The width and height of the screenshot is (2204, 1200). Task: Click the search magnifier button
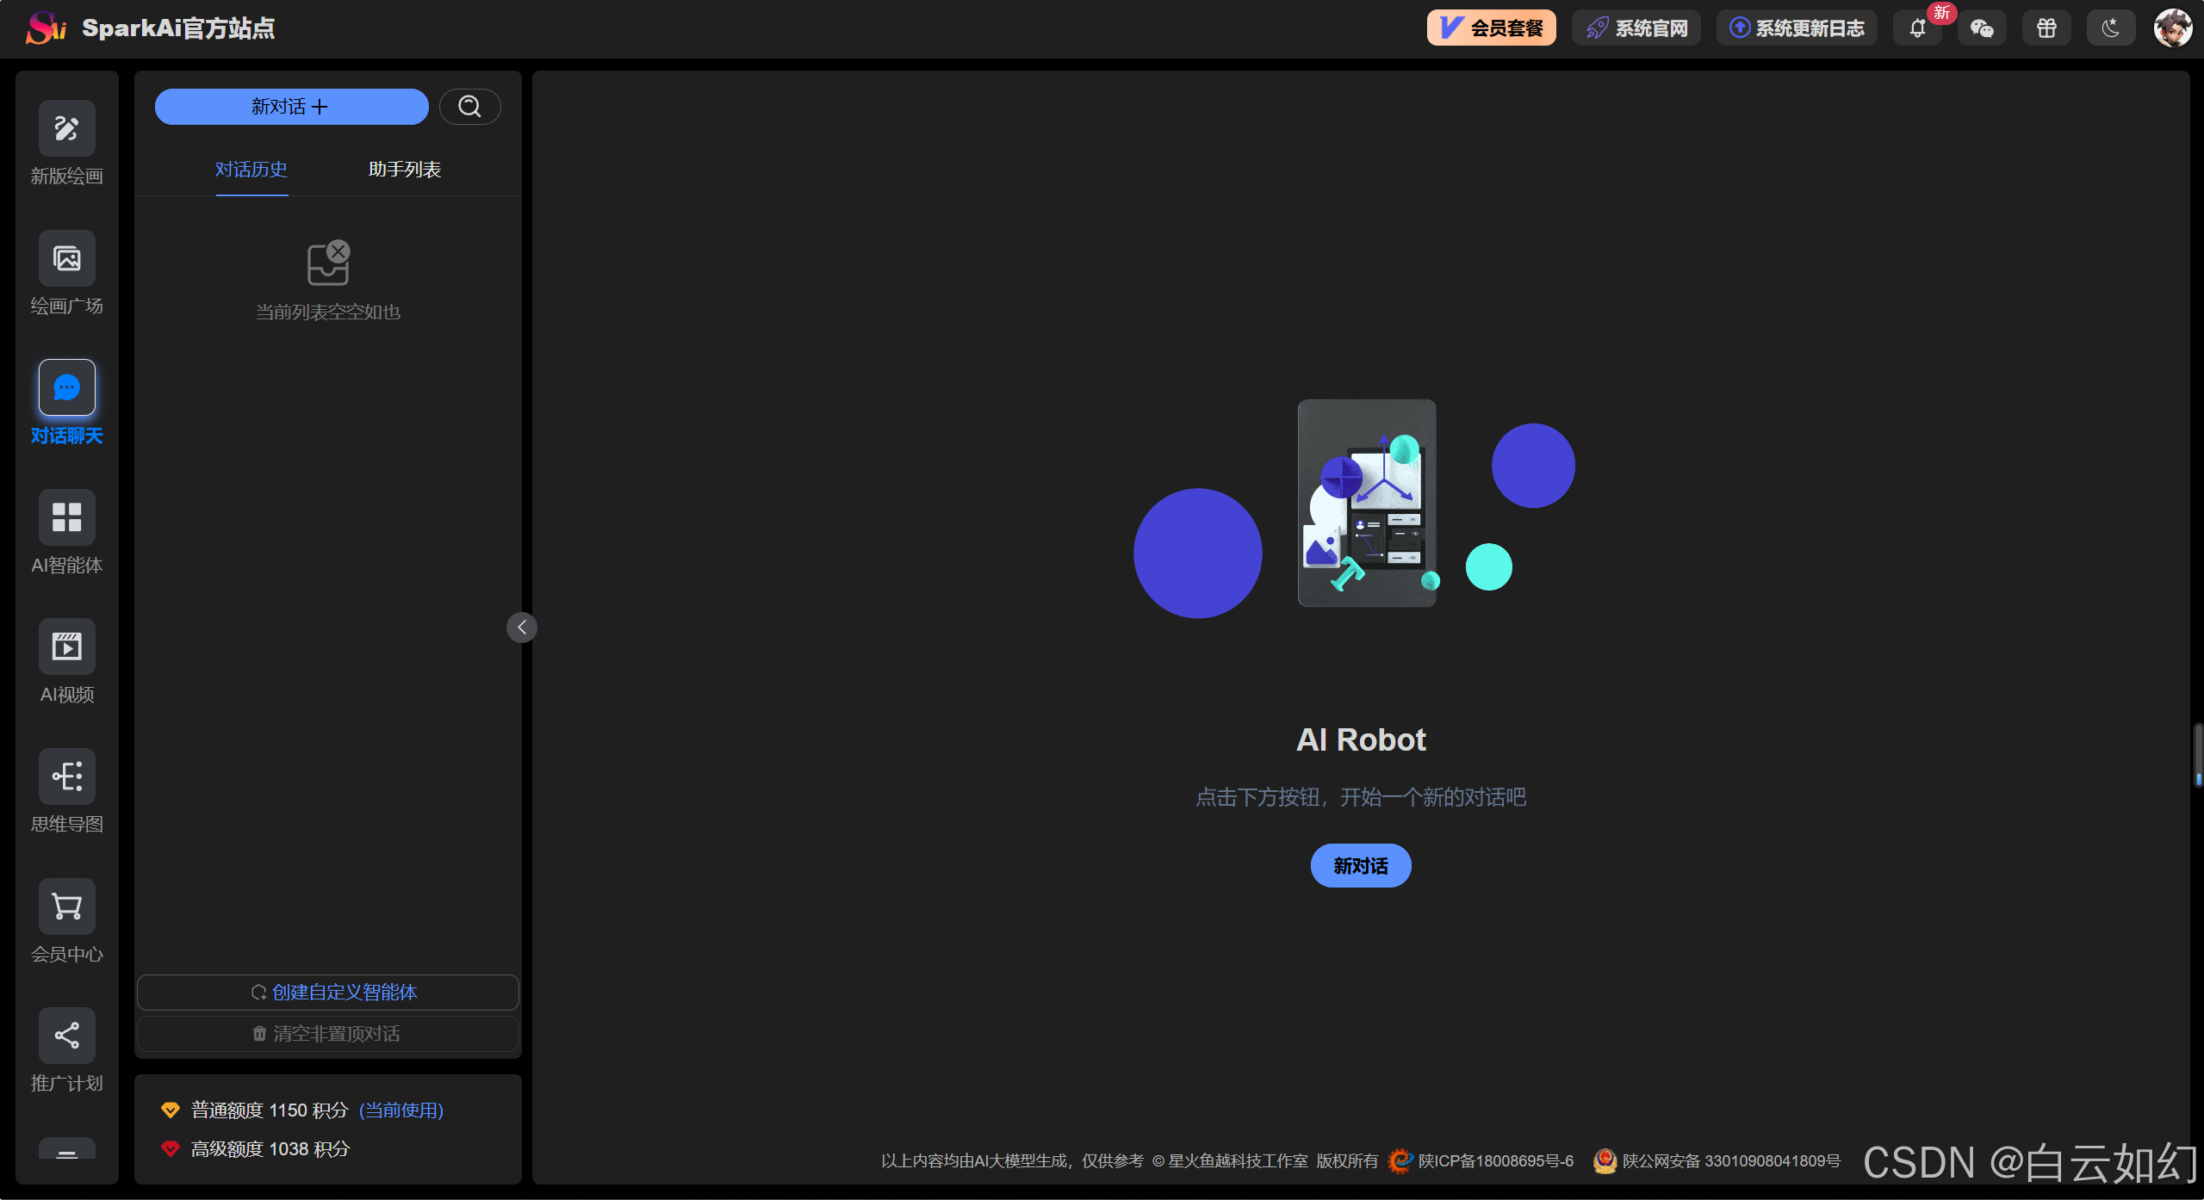(x=469, y=107)
